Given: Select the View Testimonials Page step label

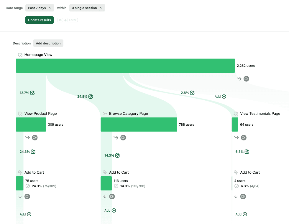Looking at the screenshot, I should tap(260, 113).
